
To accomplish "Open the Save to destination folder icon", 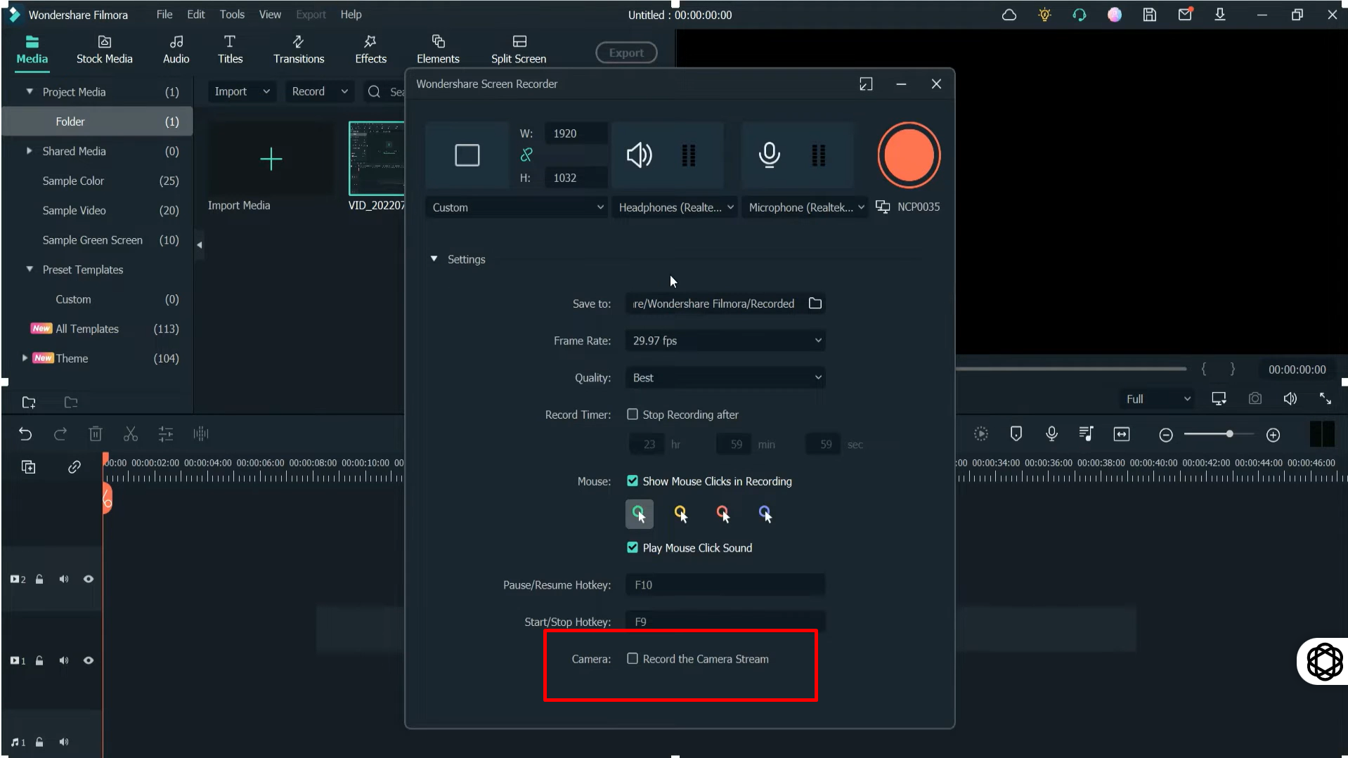I will (x=815, y=303).
